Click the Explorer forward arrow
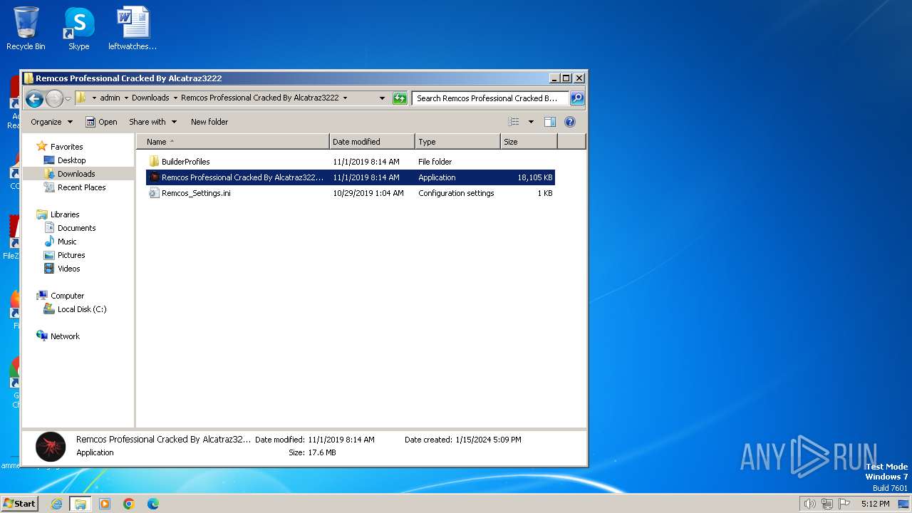The image size is (912, 513). (x=55, y=98)
